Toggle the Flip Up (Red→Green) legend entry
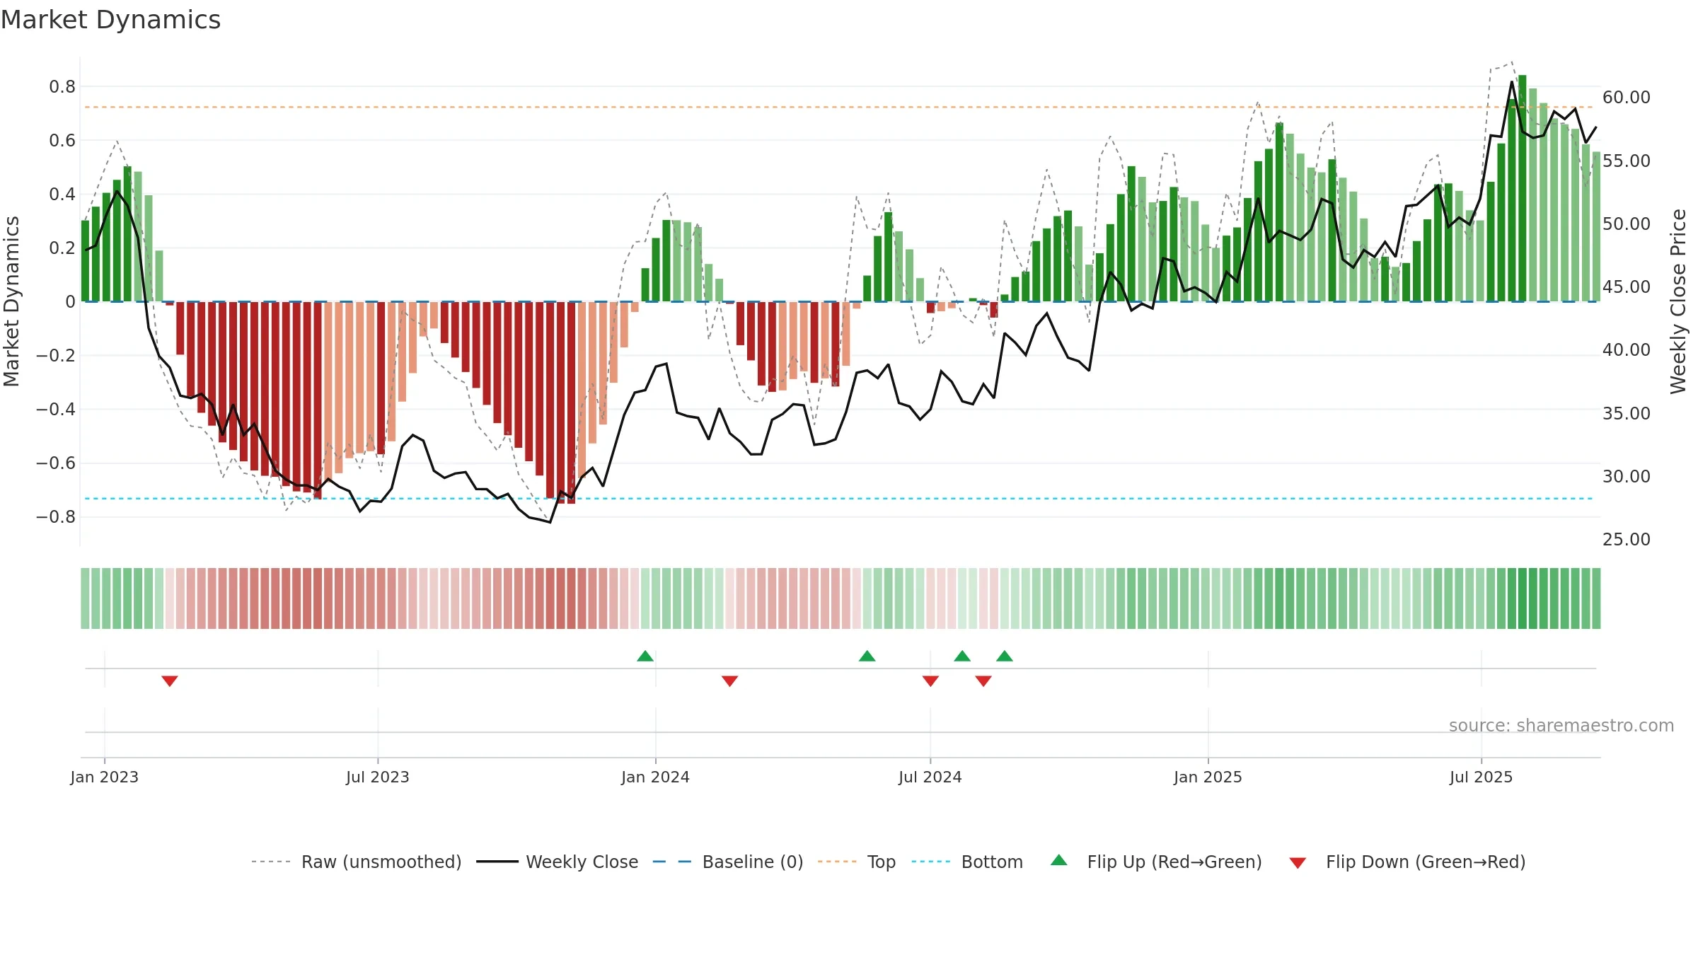 [x=1156, y=862]
